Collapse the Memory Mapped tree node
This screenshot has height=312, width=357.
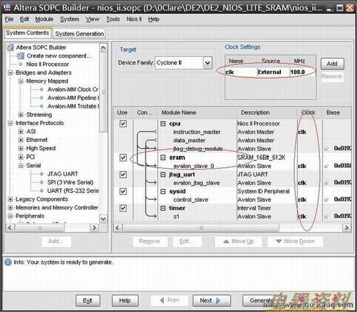click(x=20, y=81)
